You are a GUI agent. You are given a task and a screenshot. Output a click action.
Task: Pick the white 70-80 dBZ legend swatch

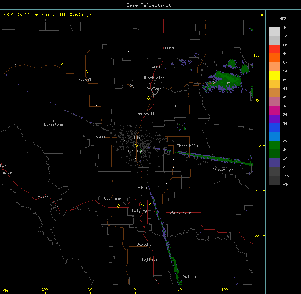[x=274, y=32]
